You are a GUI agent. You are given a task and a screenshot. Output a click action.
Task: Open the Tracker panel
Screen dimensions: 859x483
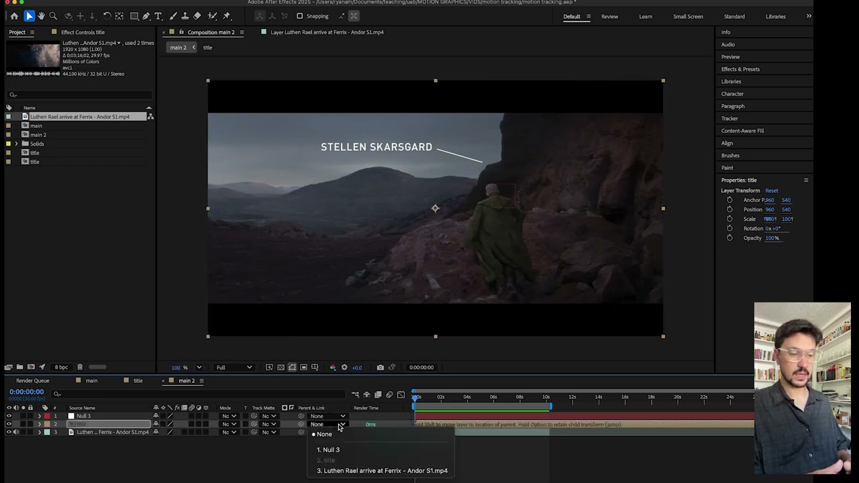[729, 118]
